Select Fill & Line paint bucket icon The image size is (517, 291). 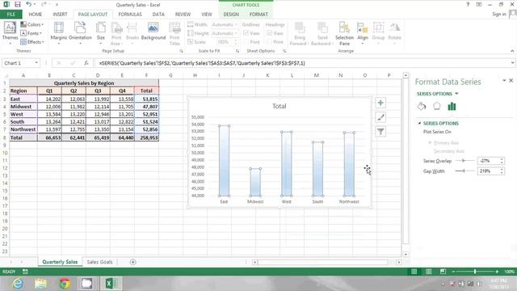tap(422, 106)
